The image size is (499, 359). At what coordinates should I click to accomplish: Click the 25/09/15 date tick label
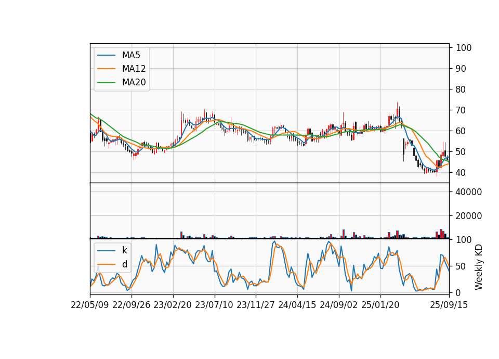pos(449,305)
